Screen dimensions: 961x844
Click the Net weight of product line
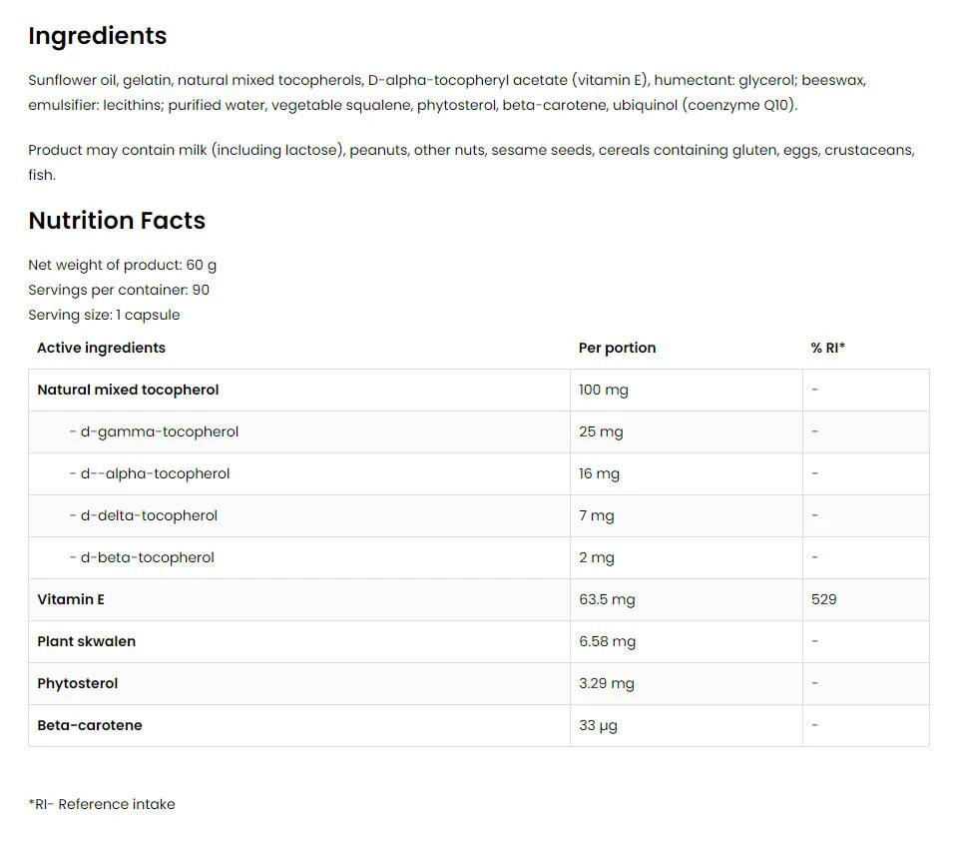click(x=122, y=265)
